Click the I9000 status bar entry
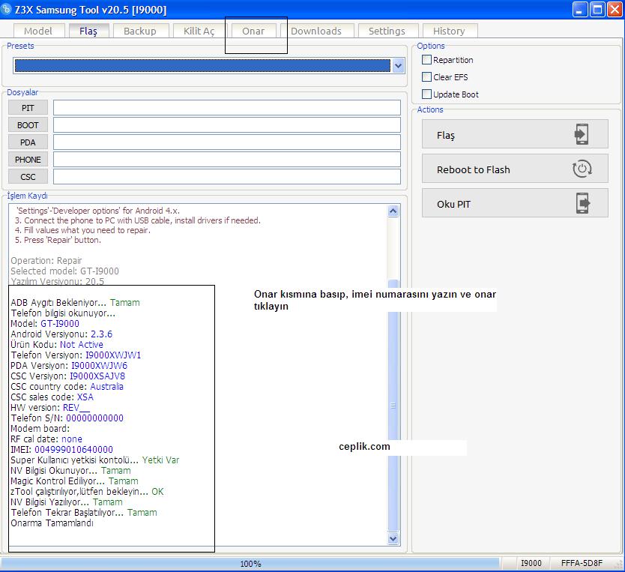This screenshot has height=572, width=625. (x=531, y=563)
